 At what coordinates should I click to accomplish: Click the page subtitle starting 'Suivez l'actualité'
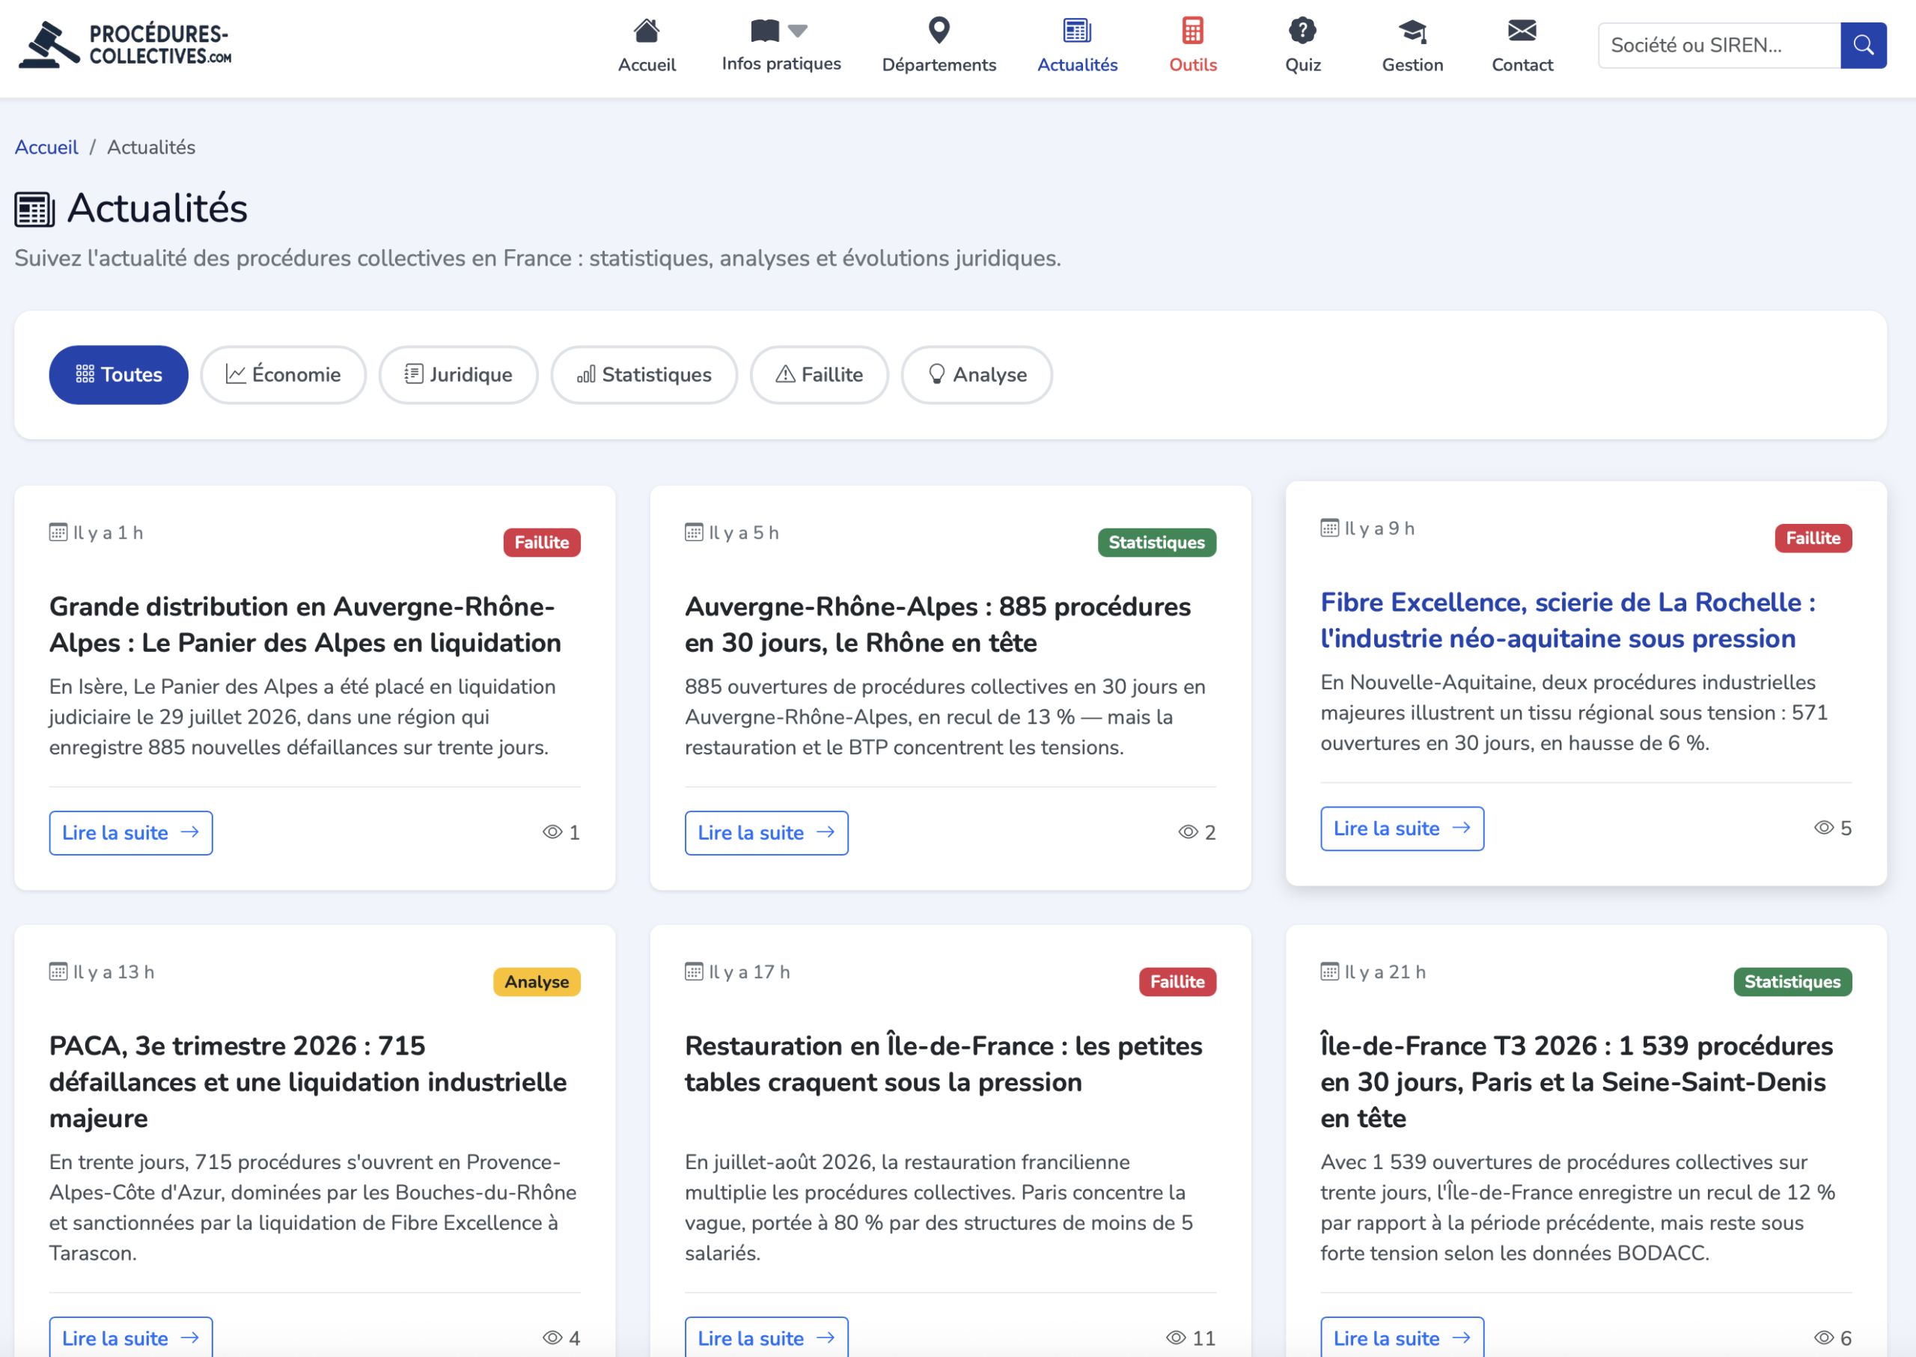point(538,258)
